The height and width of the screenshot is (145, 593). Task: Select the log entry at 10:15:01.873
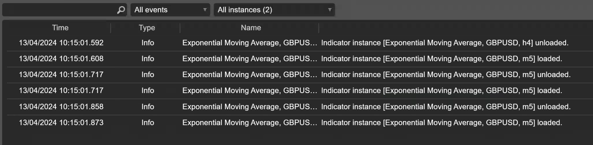[x=300, y=123]
